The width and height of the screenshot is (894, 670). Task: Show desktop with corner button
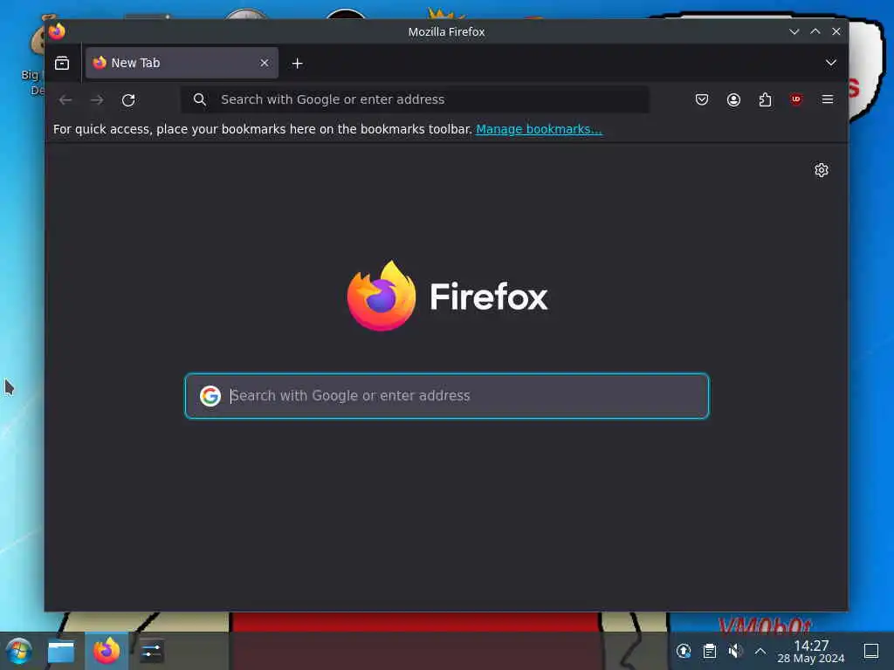click(870, 651)
